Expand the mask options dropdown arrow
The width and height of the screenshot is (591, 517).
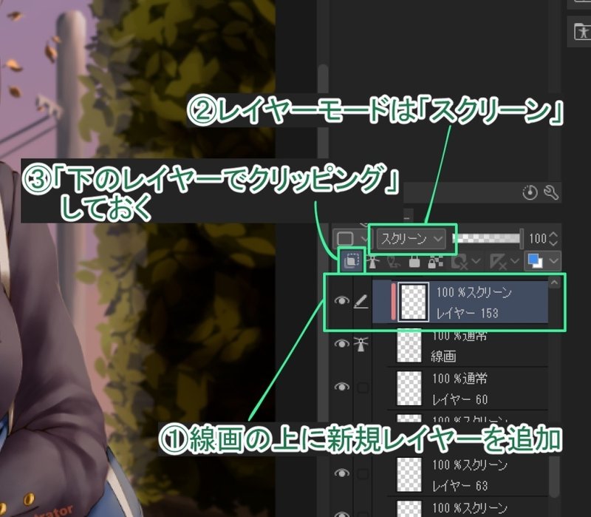(x=476, y=261)
